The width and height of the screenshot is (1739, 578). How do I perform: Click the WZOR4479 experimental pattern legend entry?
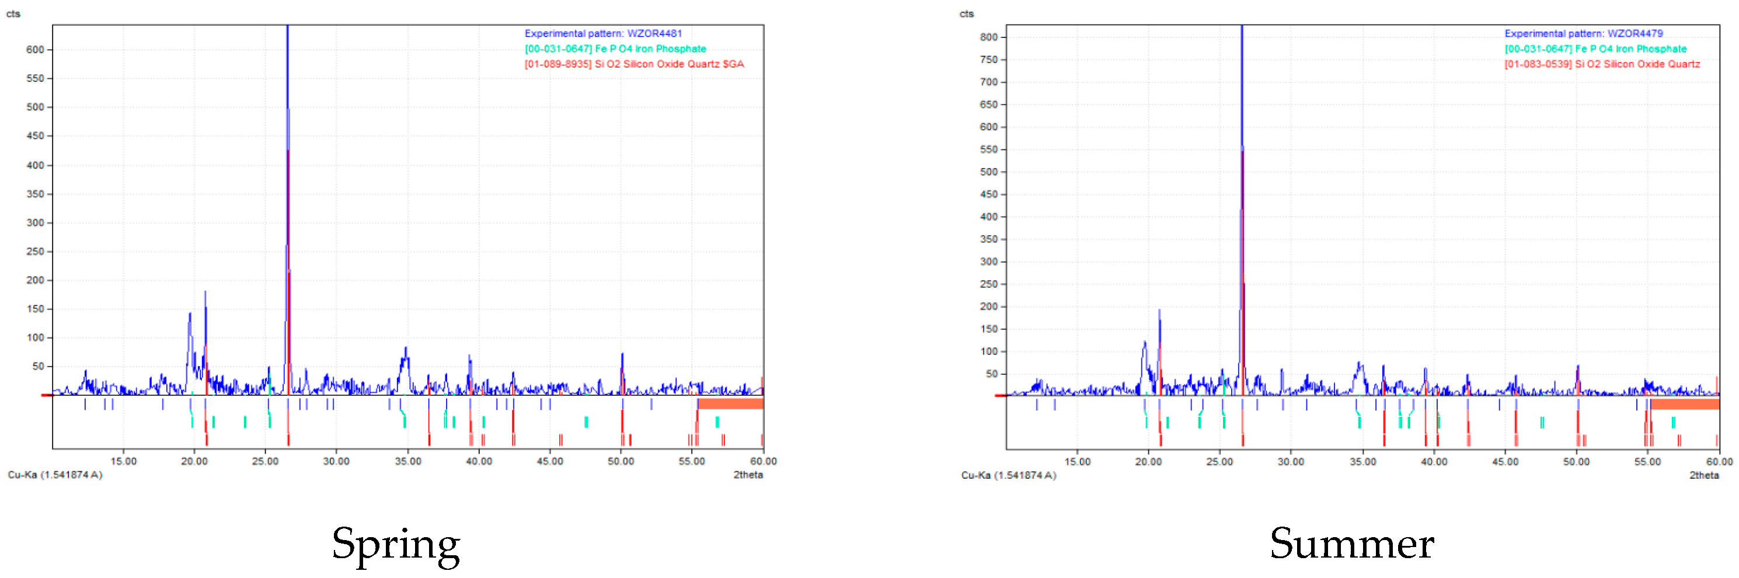[1583, 33]
